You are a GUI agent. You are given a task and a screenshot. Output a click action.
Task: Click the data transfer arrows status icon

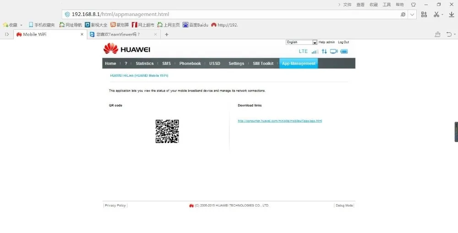tap(324, 52)
